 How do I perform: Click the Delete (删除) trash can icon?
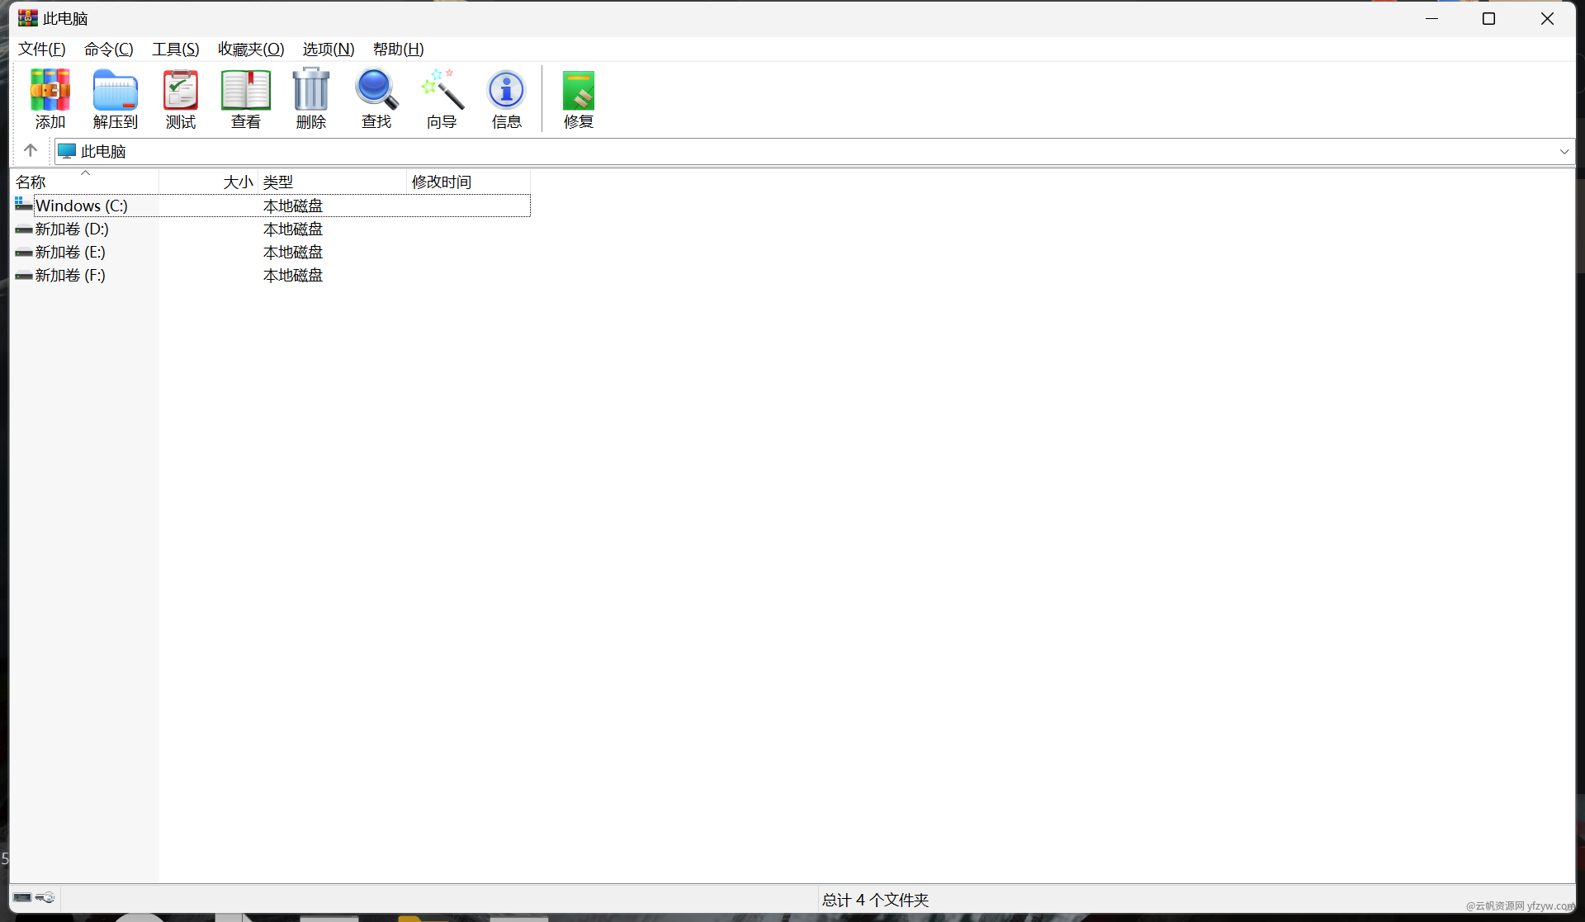(310, 89)
